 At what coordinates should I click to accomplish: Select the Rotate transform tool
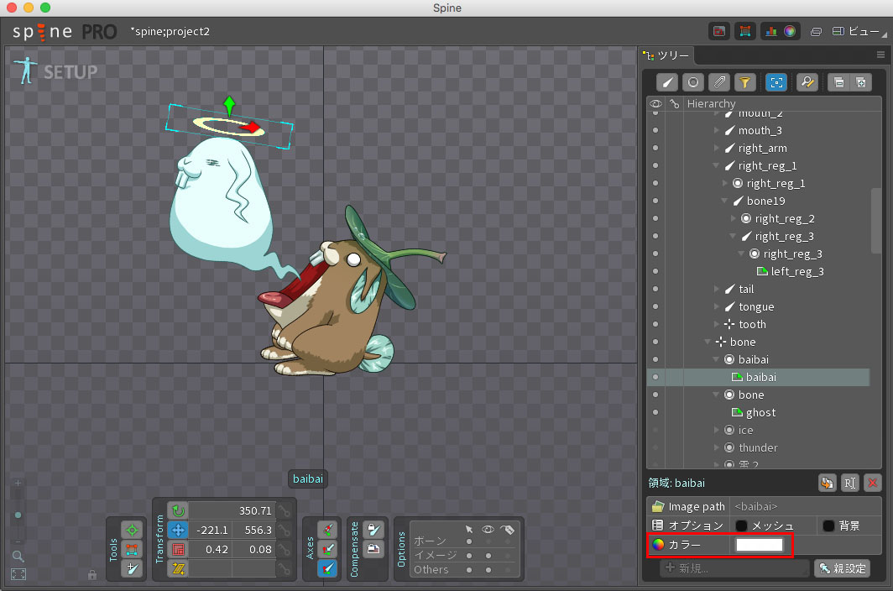[x=178, y=510]
